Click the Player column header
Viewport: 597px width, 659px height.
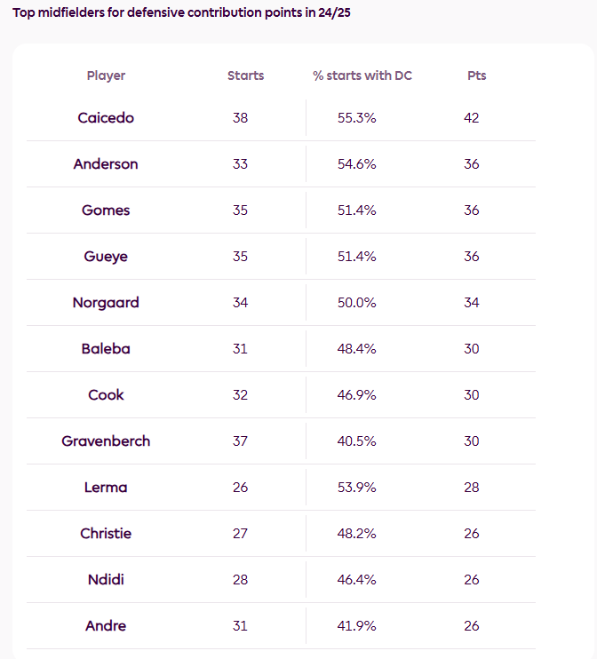click(x=106, y=75)
